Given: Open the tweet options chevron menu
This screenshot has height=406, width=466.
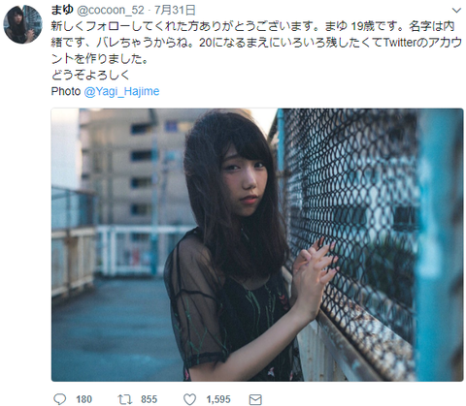Looking at the screenshot, I should (456, 11).
